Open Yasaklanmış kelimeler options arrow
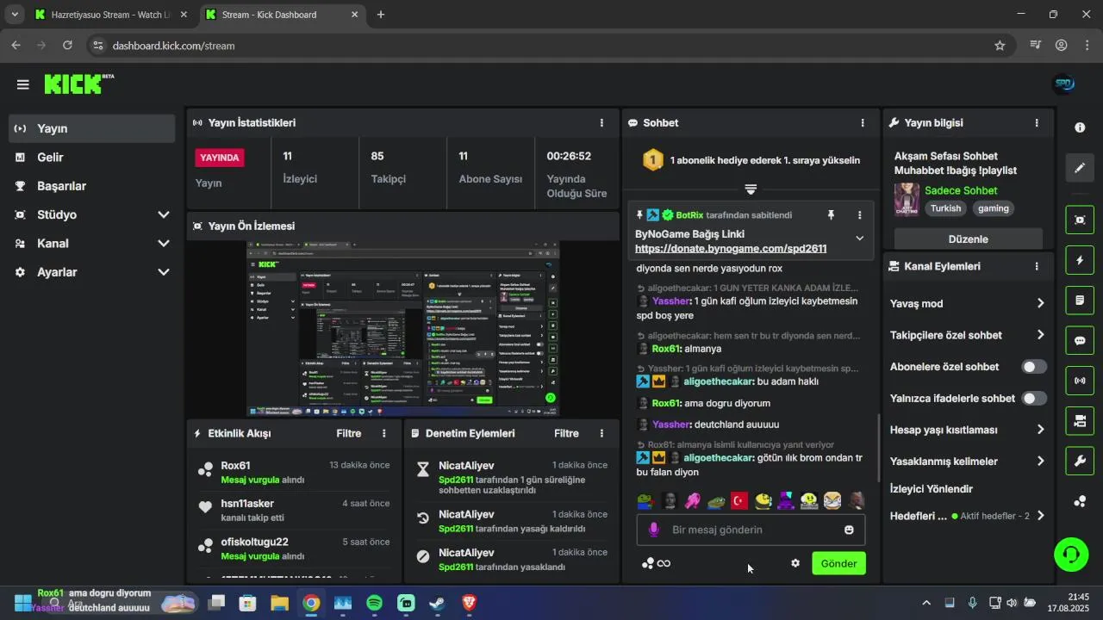 pyautogui.click(x=1040, y=462)
